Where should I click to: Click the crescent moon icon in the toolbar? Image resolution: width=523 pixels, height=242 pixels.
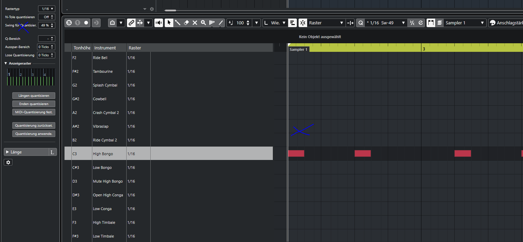(x=96, y=23)
